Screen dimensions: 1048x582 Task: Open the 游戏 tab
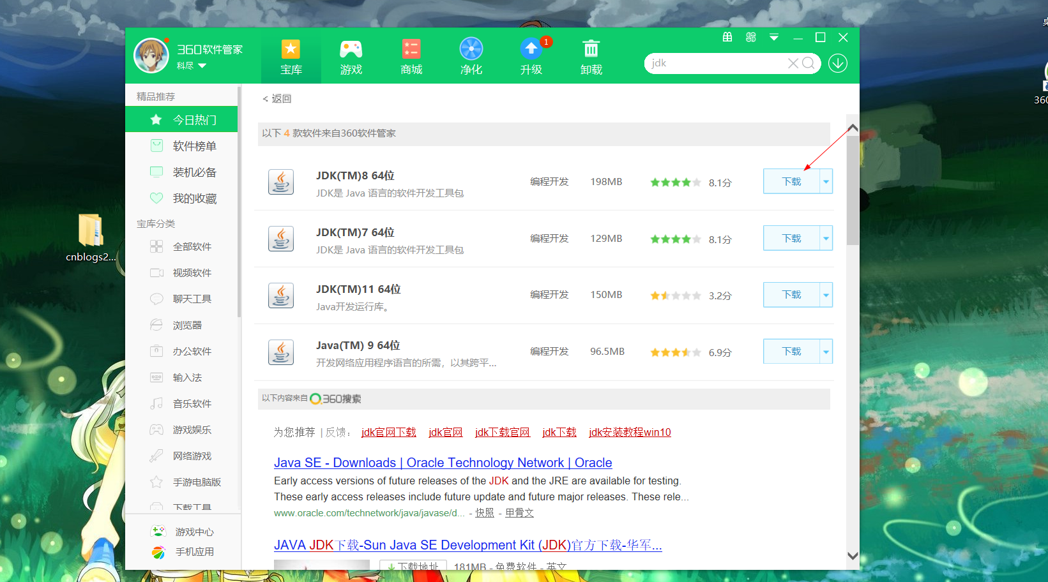351,56
